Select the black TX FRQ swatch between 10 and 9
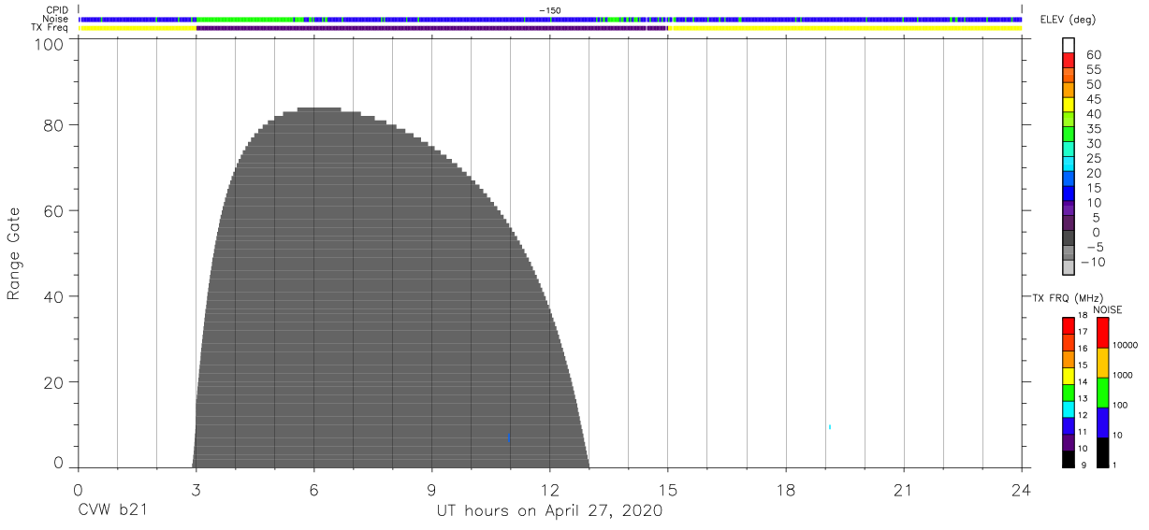 [1069, 459]
